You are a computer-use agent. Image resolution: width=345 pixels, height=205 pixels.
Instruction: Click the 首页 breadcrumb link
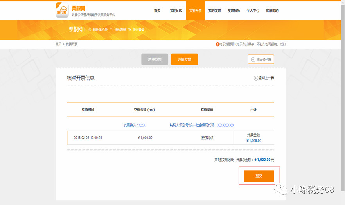click(x=58, y=44)
